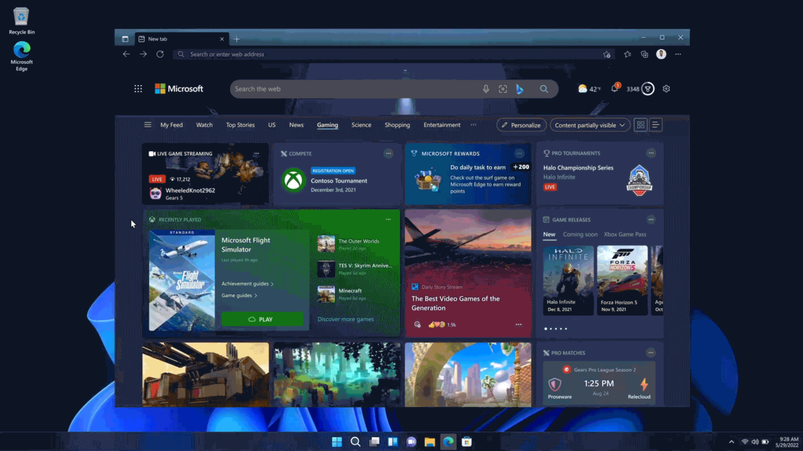Open options menu on Recently Played card
Screen dimensions: 803x451
[x=388, y=219]
